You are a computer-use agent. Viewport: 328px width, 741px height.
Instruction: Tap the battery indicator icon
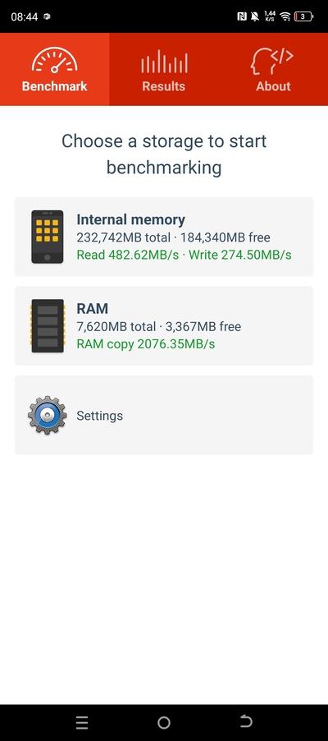click(x=303, y=16)
